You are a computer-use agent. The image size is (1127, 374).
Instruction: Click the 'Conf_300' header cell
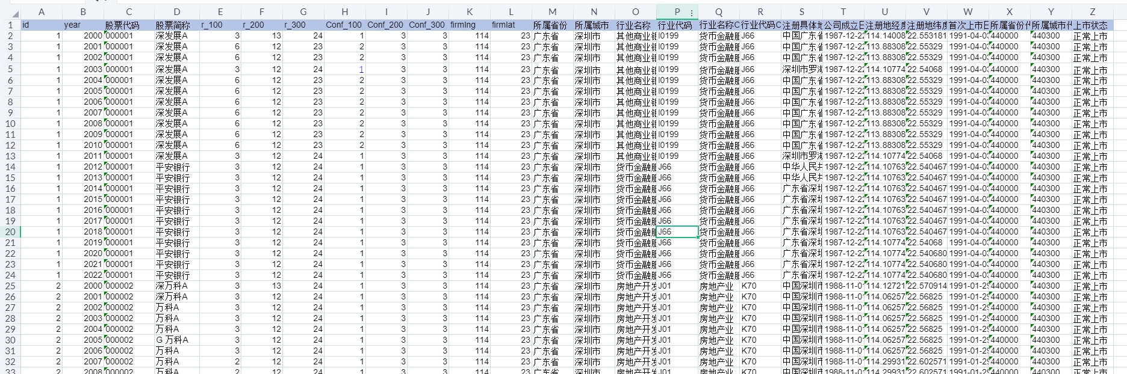tap(427, 25)
